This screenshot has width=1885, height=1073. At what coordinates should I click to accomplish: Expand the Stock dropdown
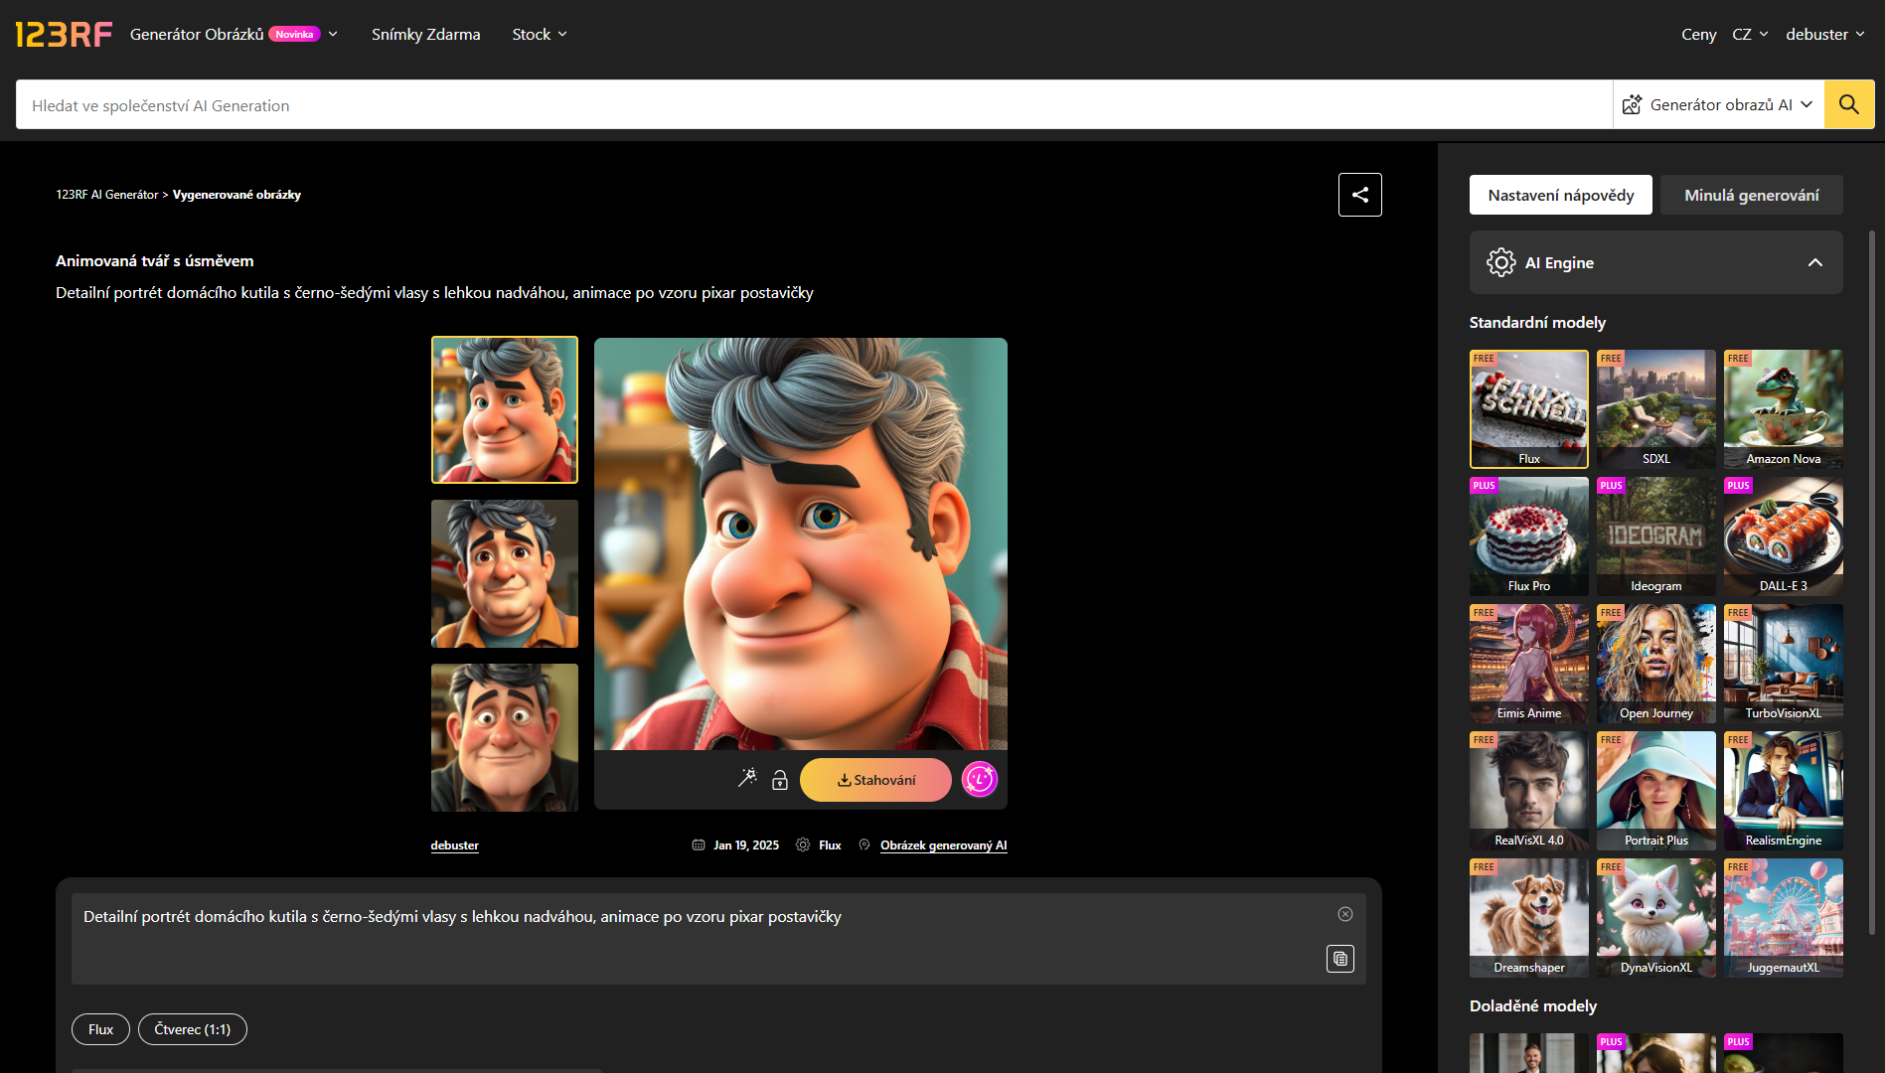point(540,35)
